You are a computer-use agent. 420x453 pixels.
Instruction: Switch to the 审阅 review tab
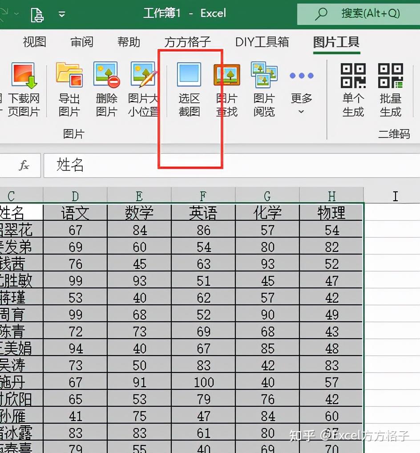[81, 42]
